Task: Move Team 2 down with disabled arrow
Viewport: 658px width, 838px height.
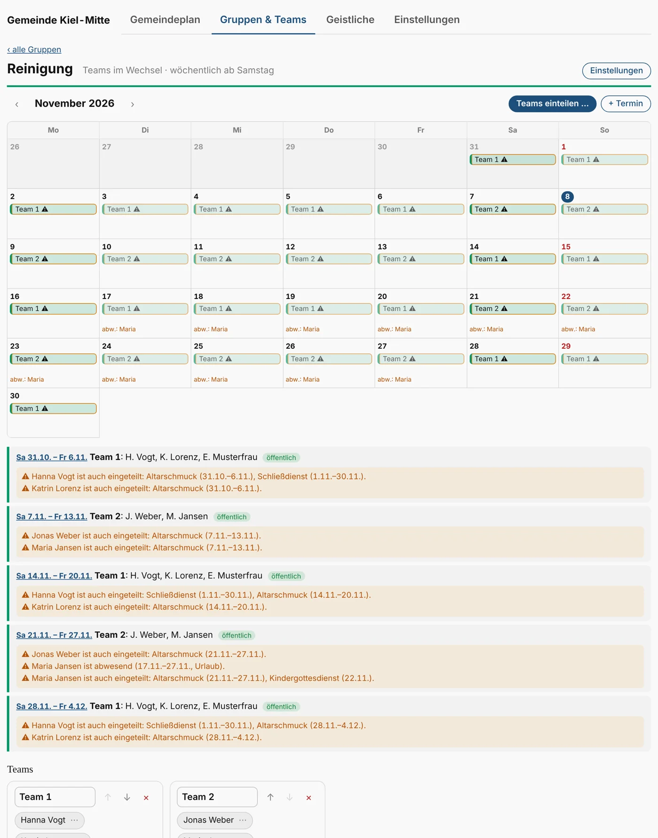Action: pyautogui.click(x=290, y=798)
